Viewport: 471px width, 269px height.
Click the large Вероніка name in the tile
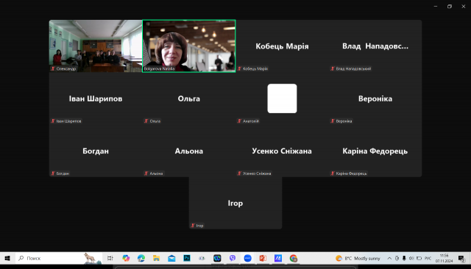[x=375, y=98]
